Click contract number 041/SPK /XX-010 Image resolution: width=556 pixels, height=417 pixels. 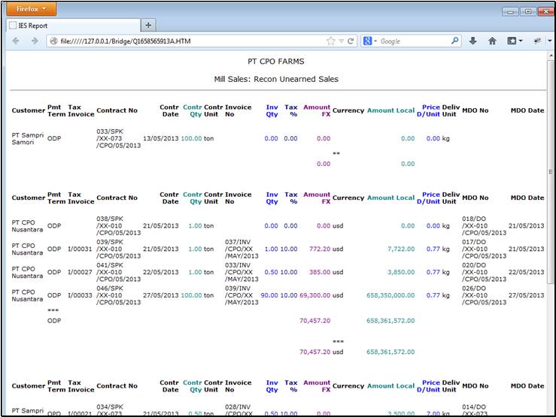[118, 272]
